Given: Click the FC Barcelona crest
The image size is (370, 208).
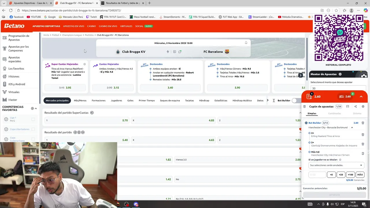Looking at the screenshot, I should [x=227, y=52].
